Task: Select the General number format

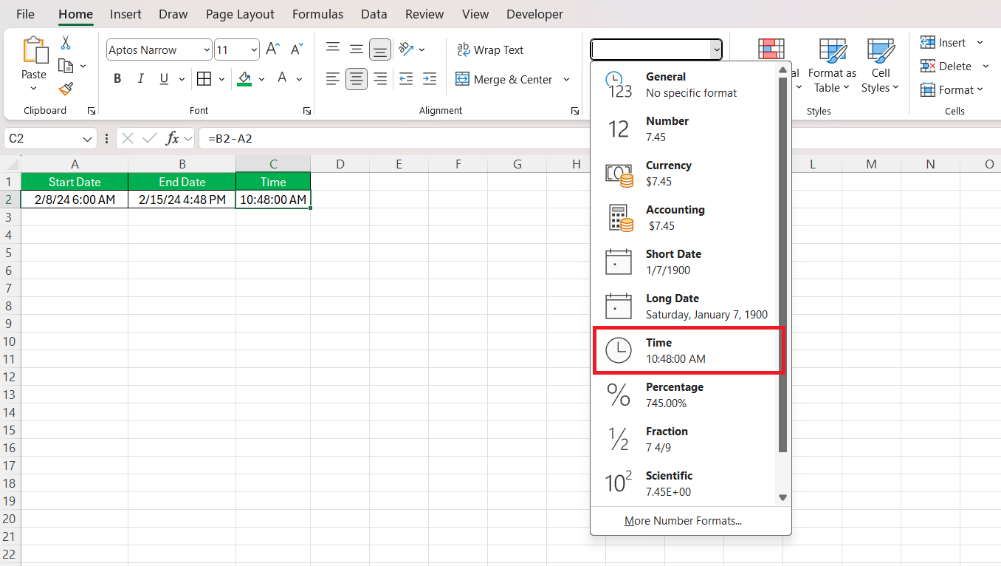Action: tap(685, 85)
